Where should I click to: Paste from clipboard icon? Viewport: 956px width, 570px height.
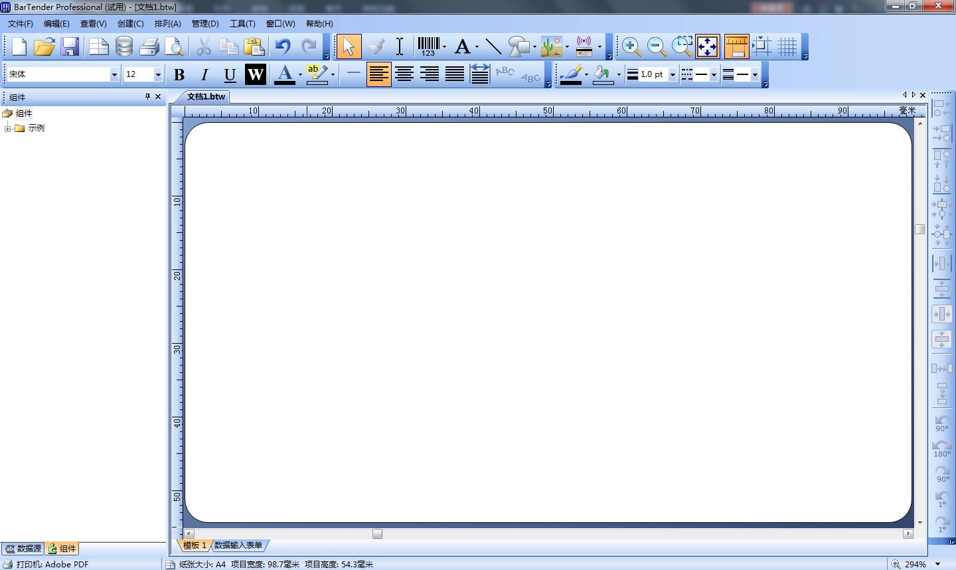[254, 46]
